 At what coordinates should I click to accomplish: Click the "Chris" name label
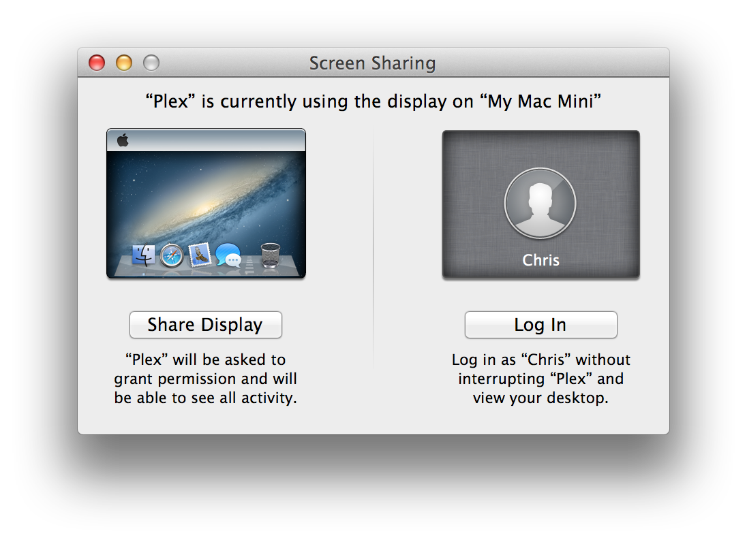point(540,260)
